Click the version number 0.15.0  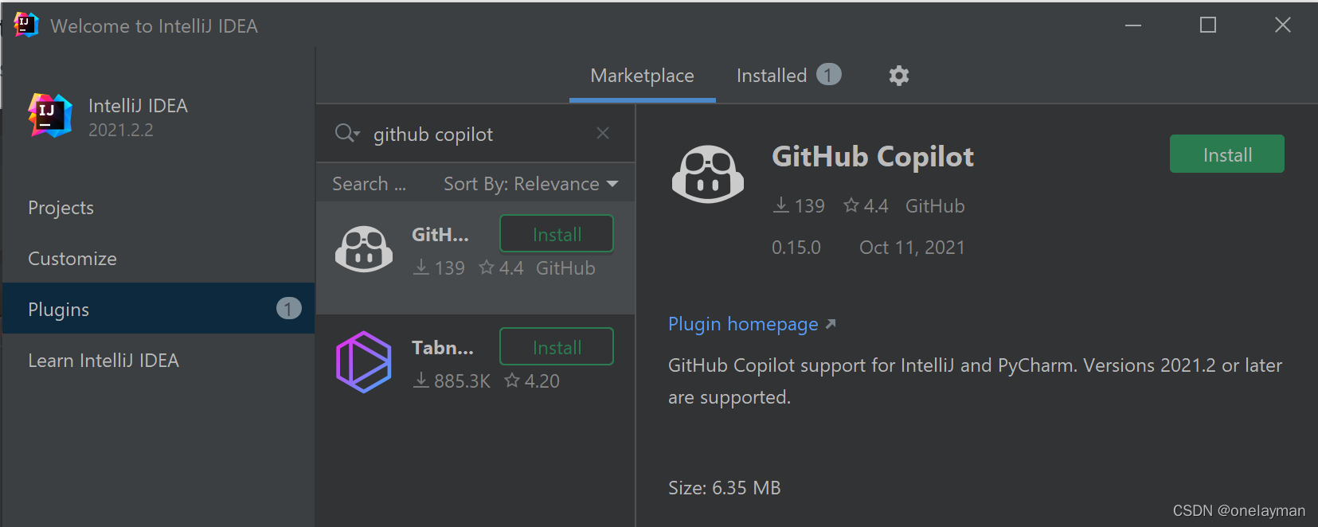pos(796,248)
